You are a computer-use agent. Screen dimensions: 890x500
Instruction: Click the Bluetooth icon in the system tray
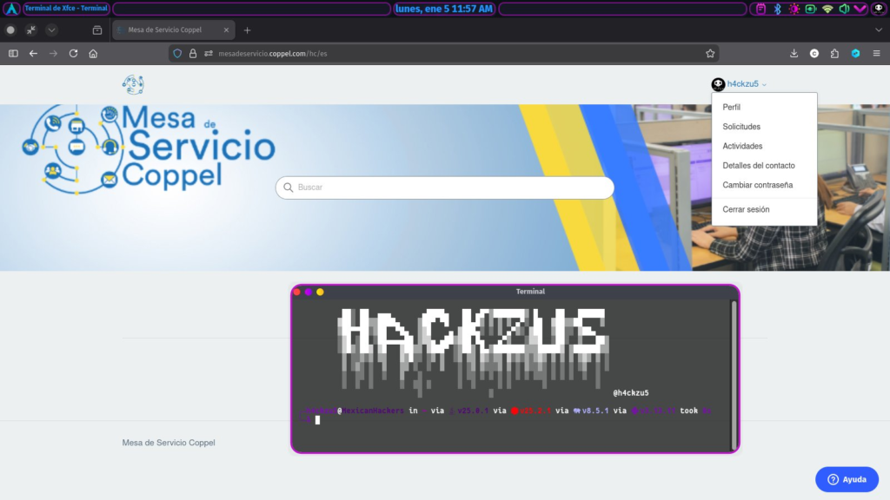click(x=778, y=9)
